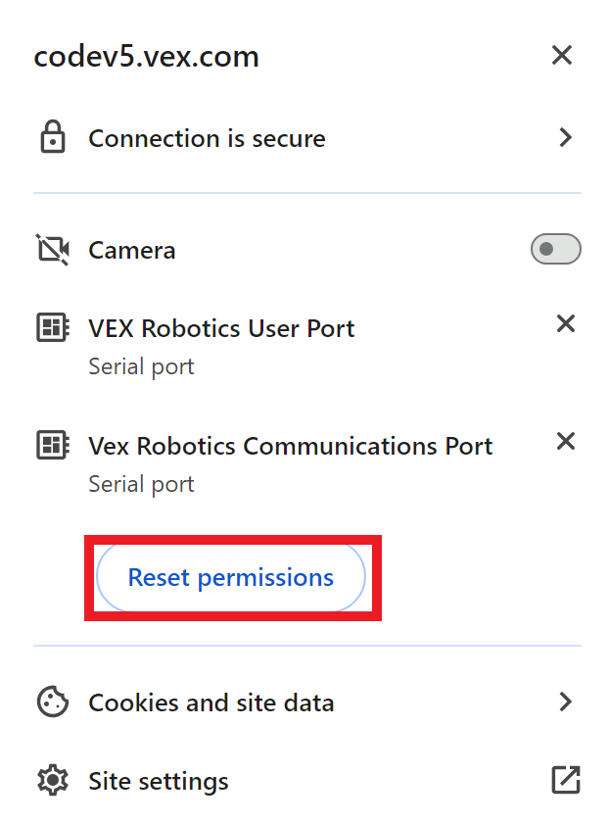
Task: Click the external link icon next to Site settings
Action: (x=565, y=781)
